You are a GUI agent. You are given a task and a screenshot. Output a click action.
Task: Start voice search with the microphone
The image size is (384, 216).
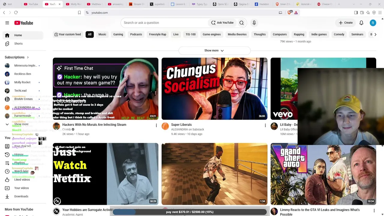click(x=254, y=23)
